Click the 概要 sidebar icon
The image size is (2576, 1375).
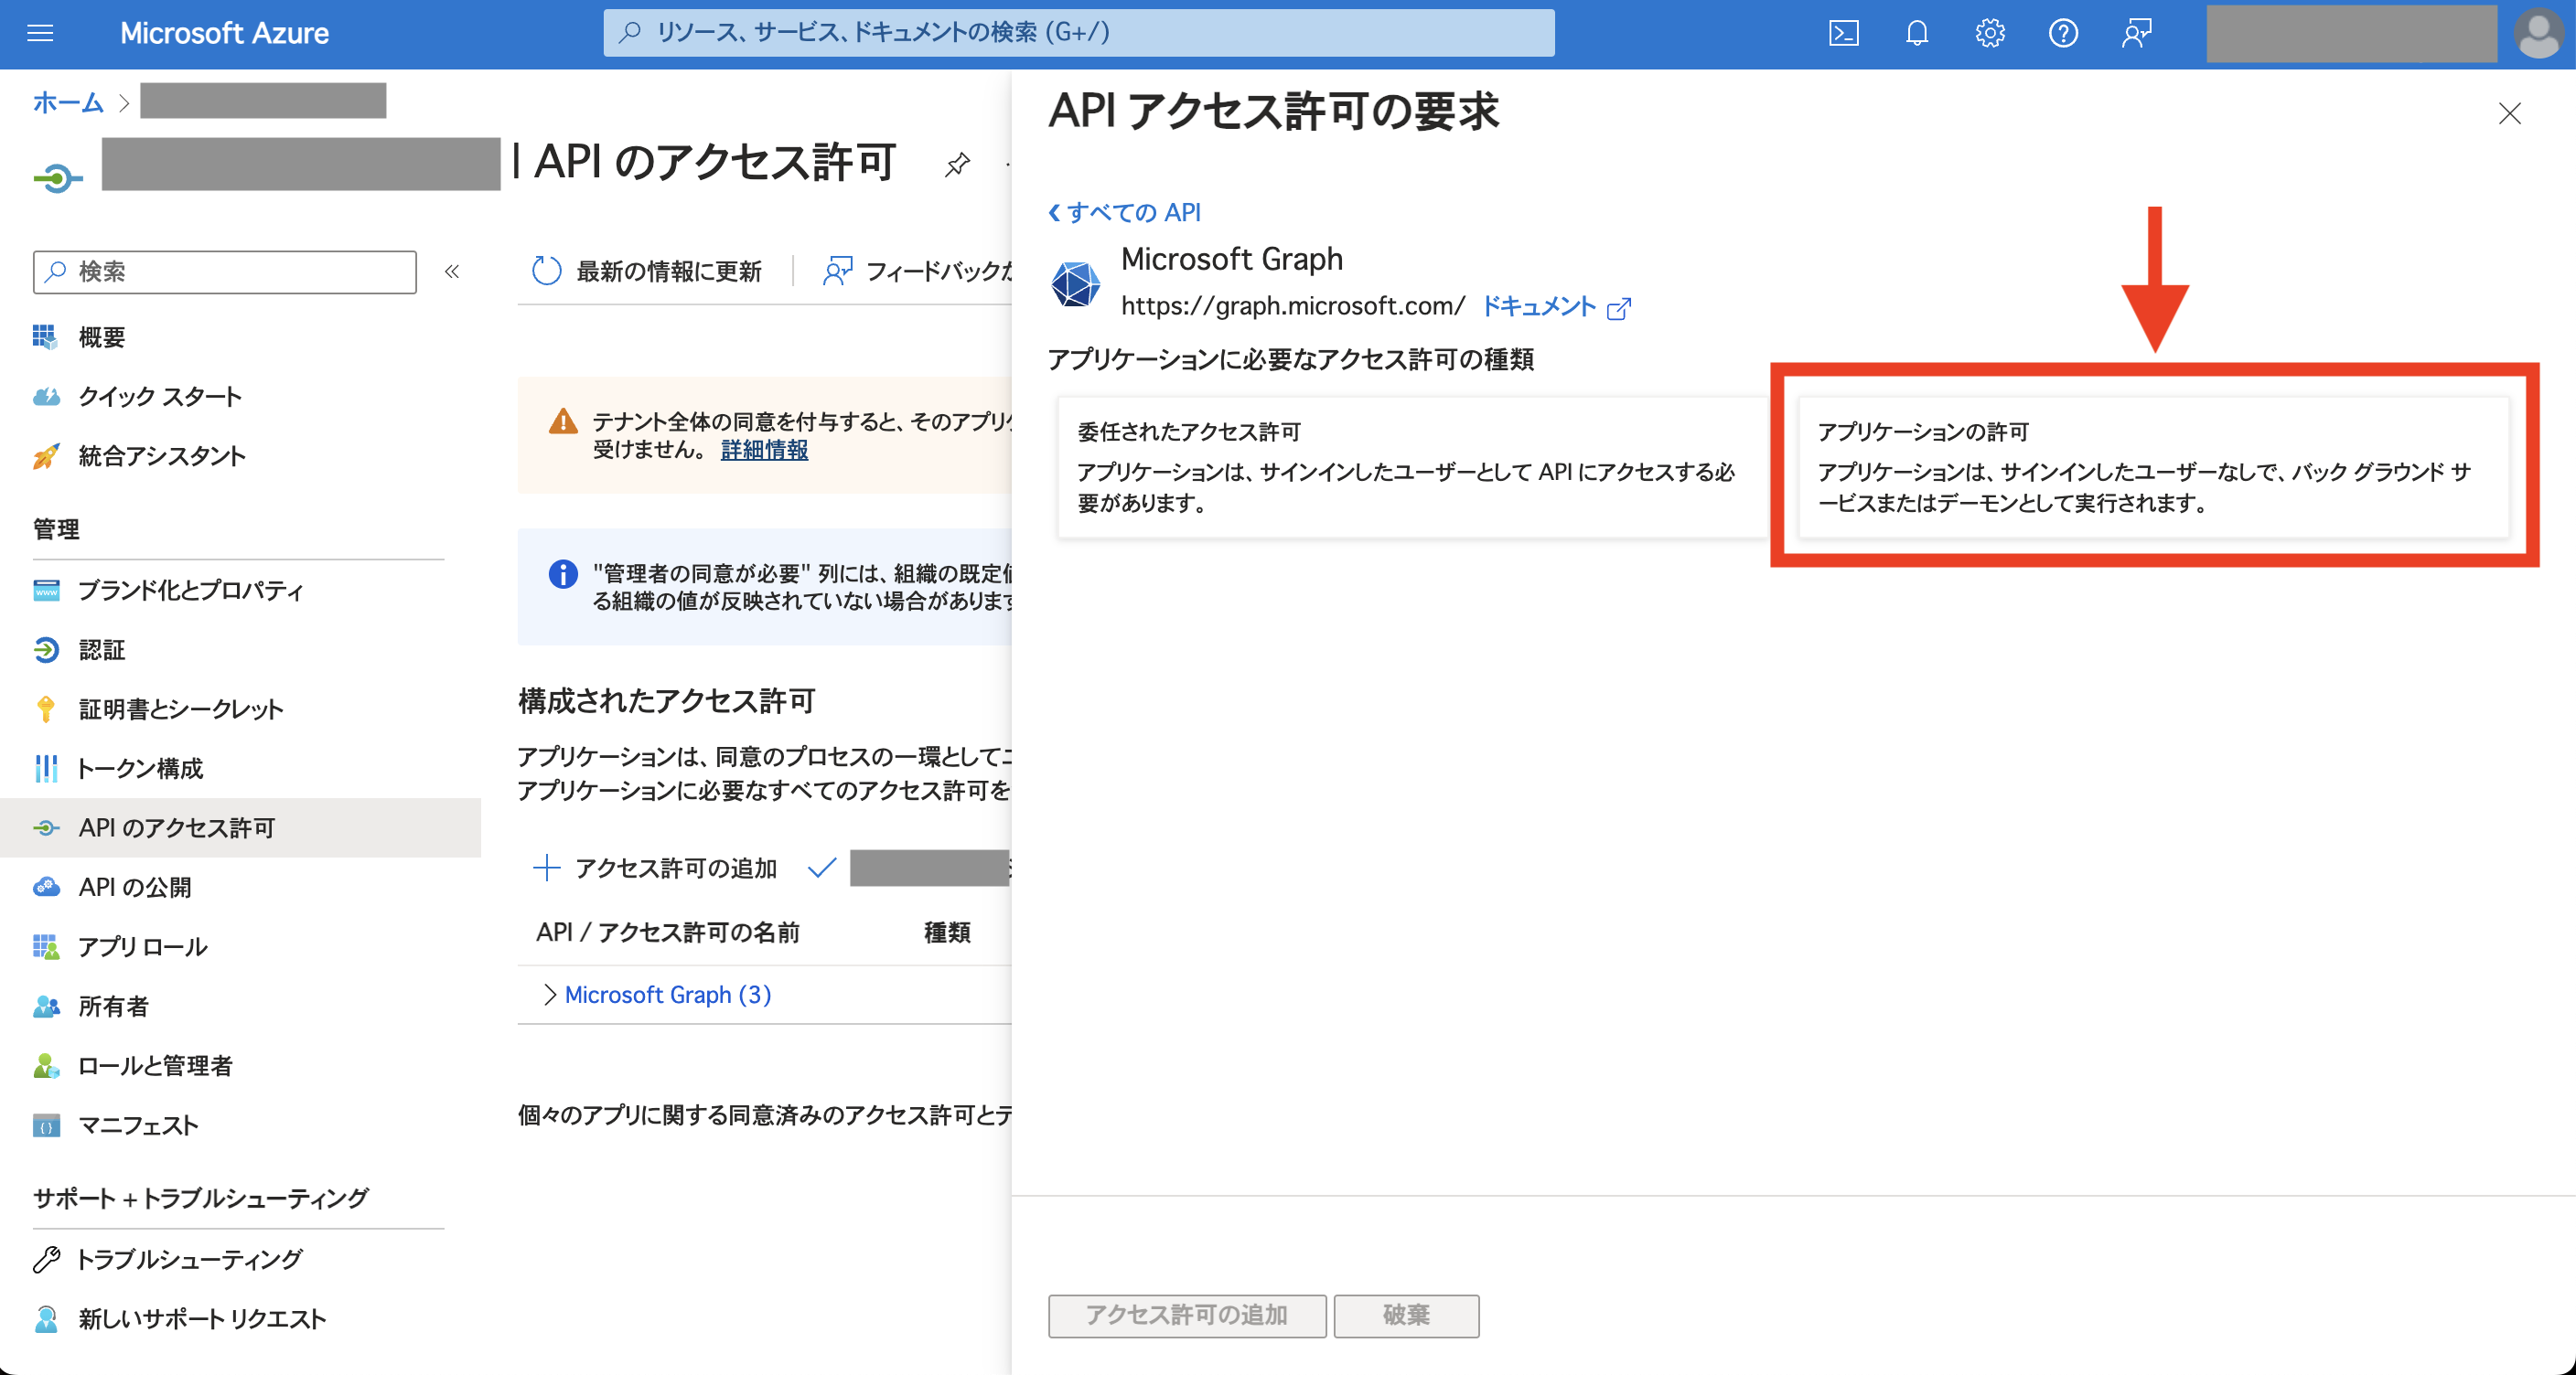click(x=45, y=336)
